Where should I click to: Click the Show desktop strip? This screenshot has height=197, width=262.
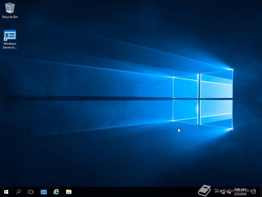click(x=261, y=192)
